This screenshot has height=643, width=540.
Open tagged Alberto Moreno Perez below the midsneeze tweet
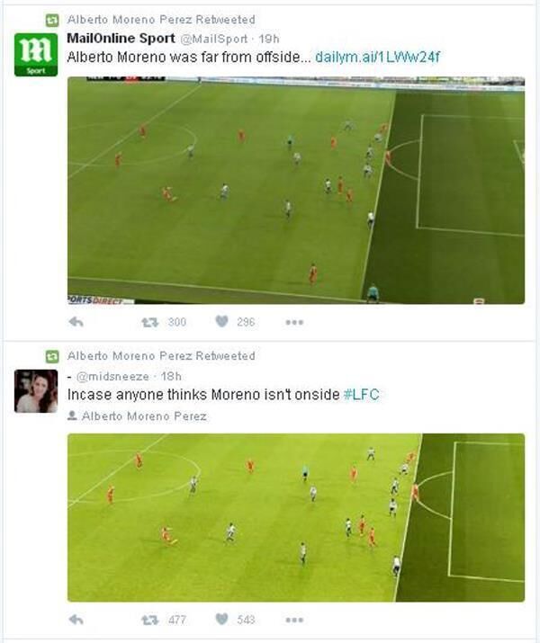coord(144,415)
